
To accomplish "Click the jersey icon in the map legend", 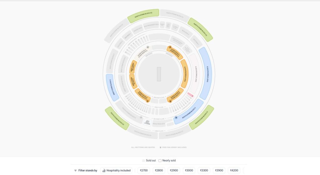I will [160, 147].
